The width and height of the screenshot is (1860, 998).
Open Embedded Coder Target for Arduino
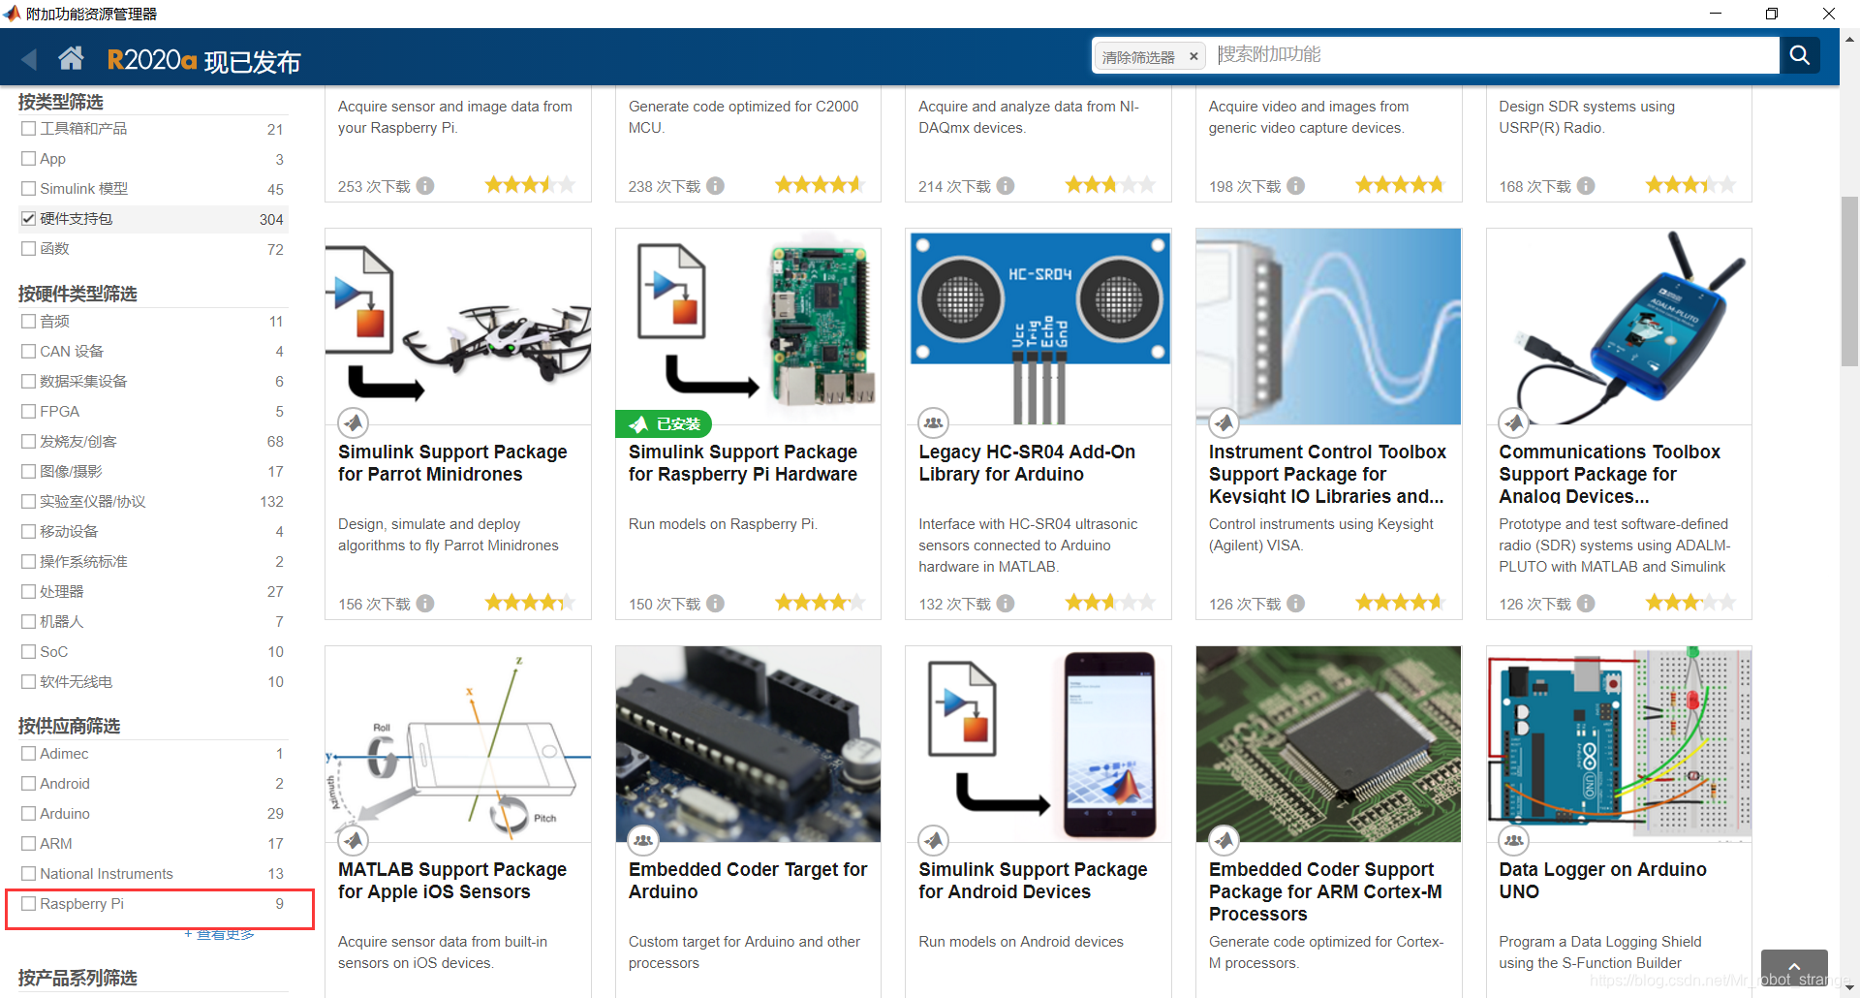pyautogui.click(x=747, y=881)
